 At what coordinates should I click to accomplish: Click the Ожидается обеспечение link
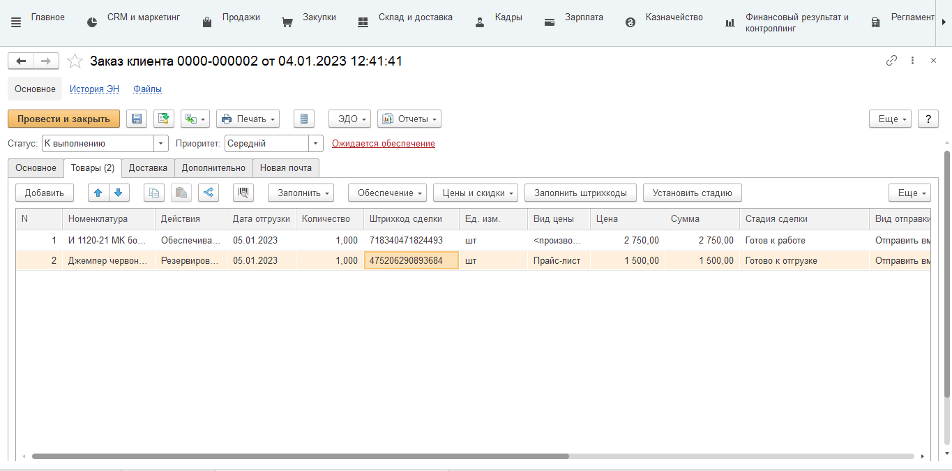click(383, 144)
